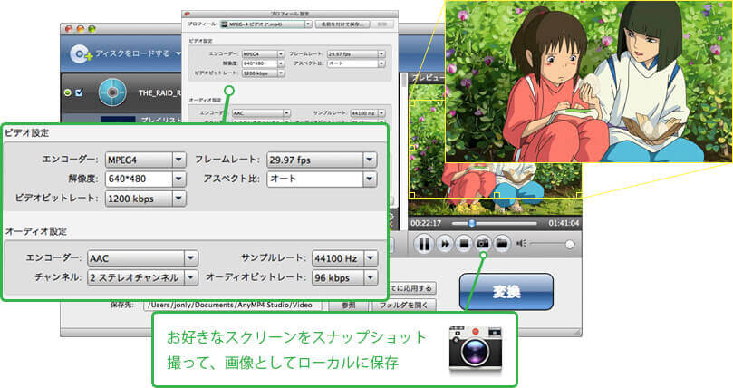Click the プレイリスト row text
Viewport: 733px width, 388px height.
(161, 121)
